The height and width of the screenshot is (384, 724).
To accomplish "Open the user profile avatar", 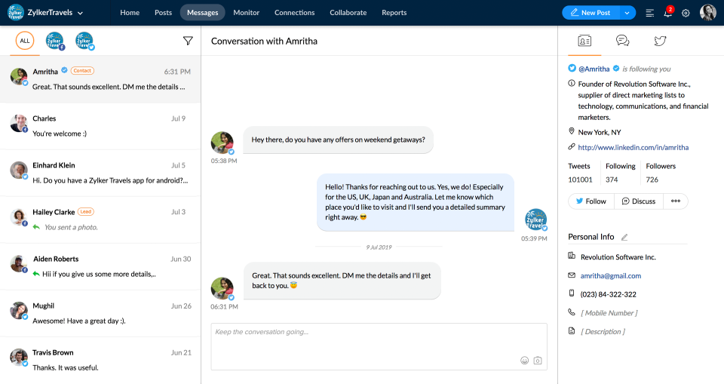I will (708, 13).
